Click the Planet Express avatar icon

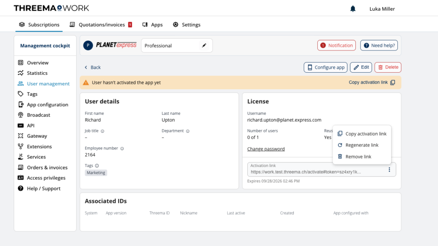pos(88,45)
